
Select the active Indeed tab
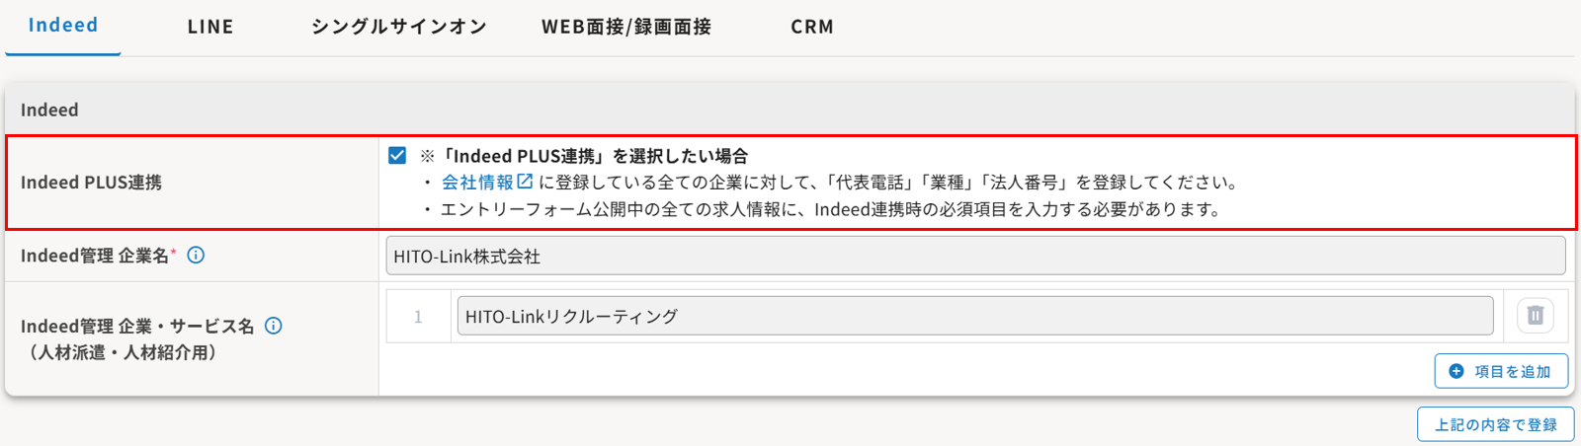click(63, 27)
